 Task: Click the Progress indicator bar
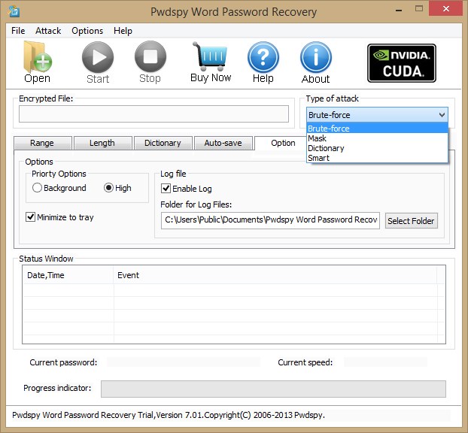click(x=273, y=389)
